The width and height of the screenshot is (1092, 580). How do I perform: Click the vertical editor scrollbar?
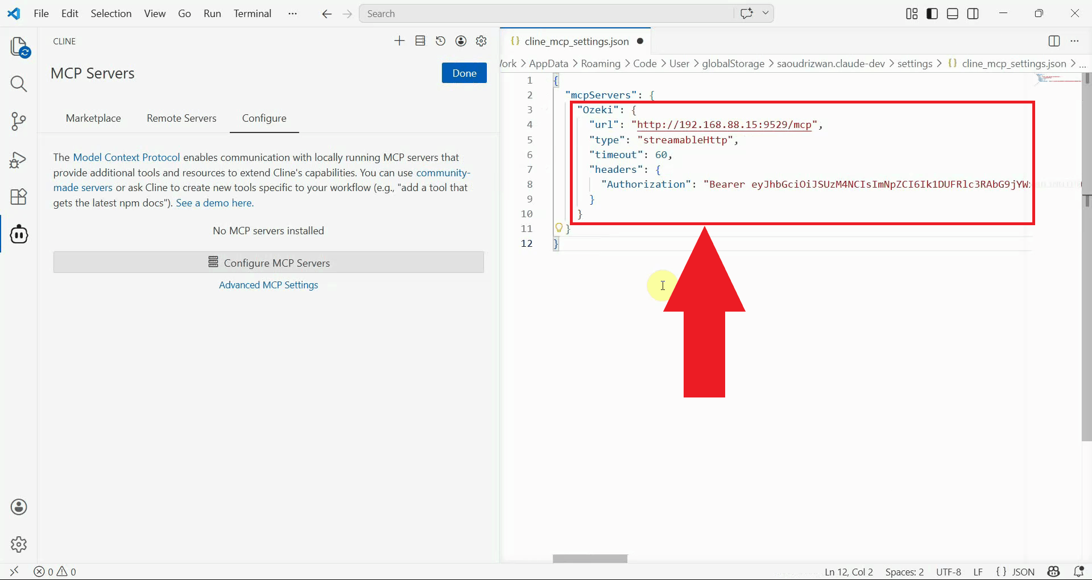click(1086, 257)
